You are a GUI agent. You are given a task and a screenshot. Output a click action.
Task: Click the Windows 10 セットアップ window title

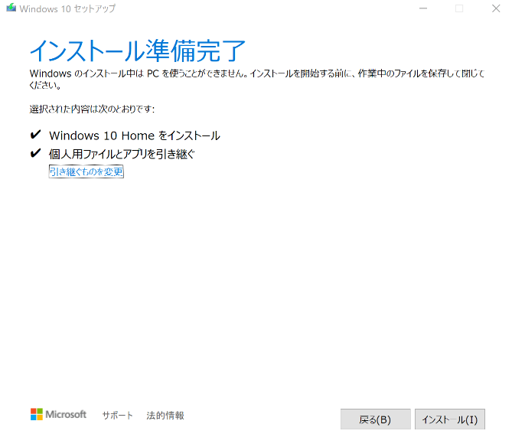pyautogui.click(x=67, y=8)
